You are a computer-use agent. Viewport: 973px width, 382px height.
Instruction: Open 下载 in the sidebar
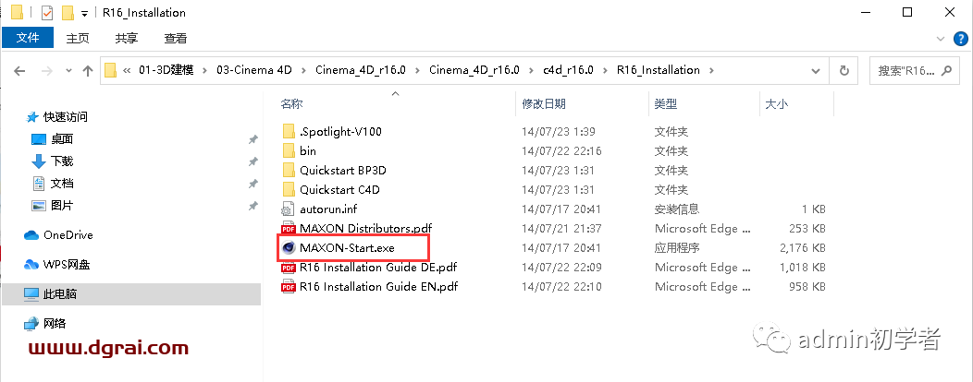click(x=62, y=161)
